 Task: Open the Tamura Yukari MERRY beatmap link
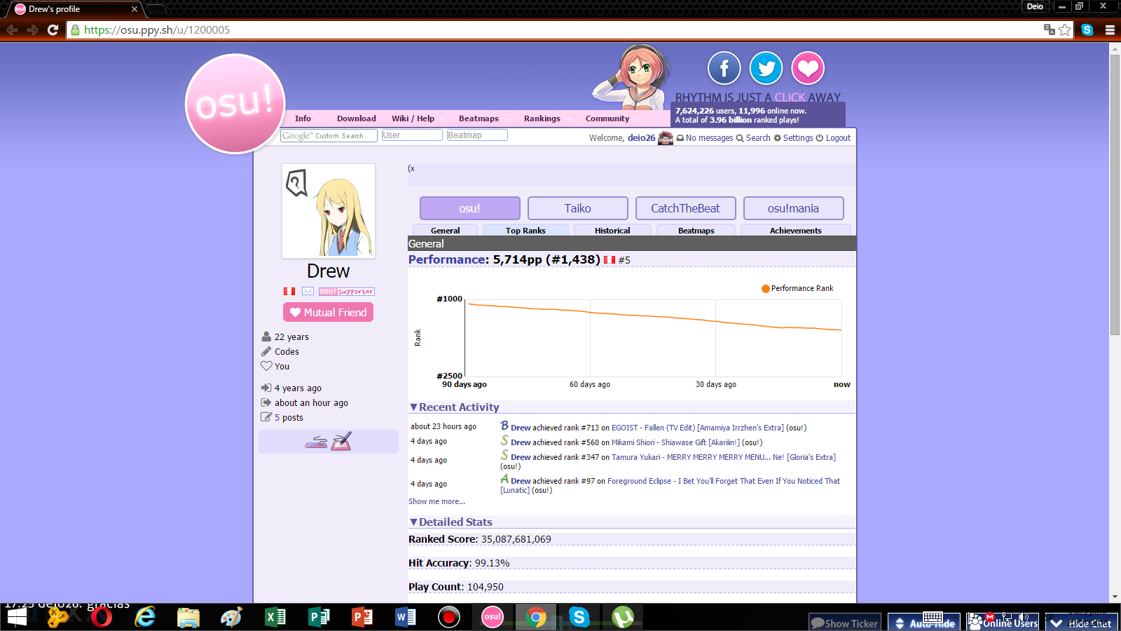[x=724, y=457]
